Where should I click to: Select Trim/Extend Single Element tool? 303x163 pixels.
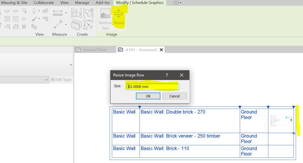pos(7,26)
